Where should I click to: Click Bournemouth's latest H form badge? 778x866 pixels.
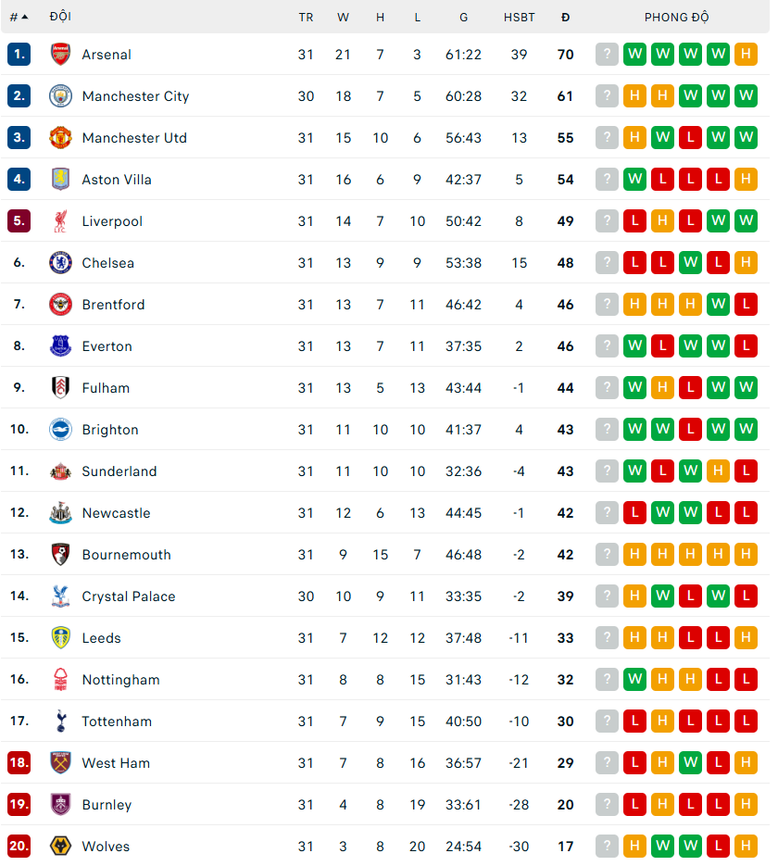[746, 554]
